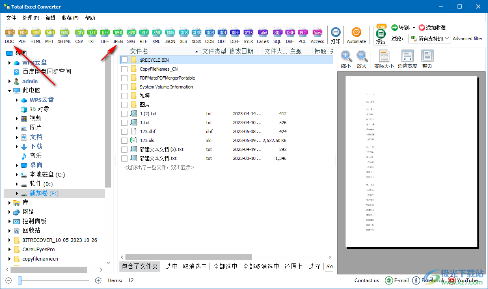Convert to DOC format
This screenshot has width=488, height=289.
pyautogui.click(x=10, y=36)
